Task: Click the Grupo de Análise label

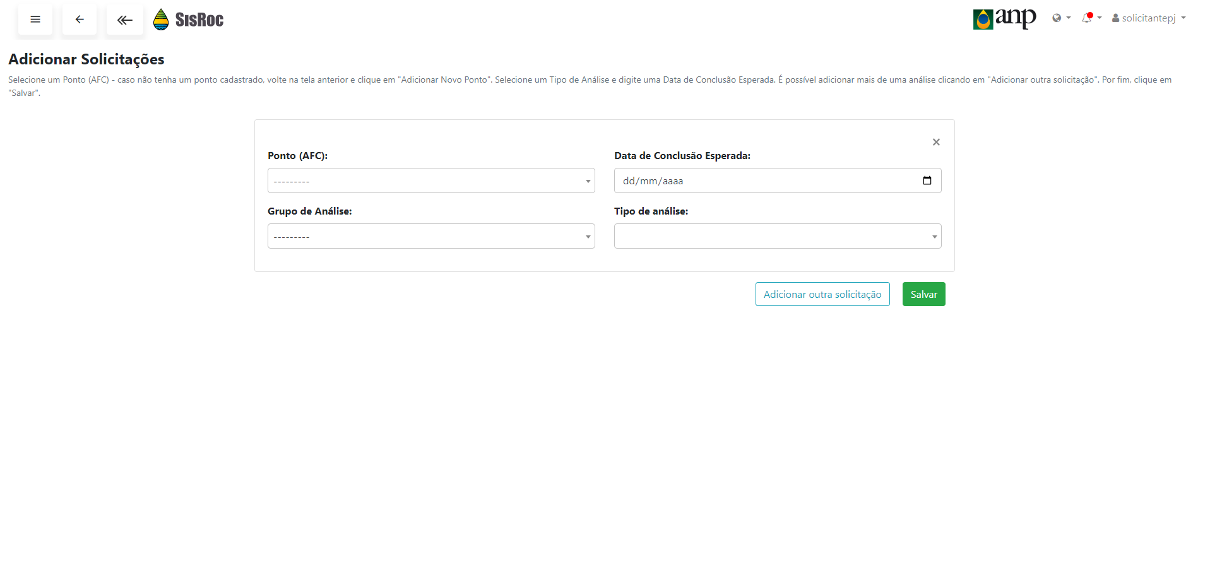Action: [x=310, y=211]
